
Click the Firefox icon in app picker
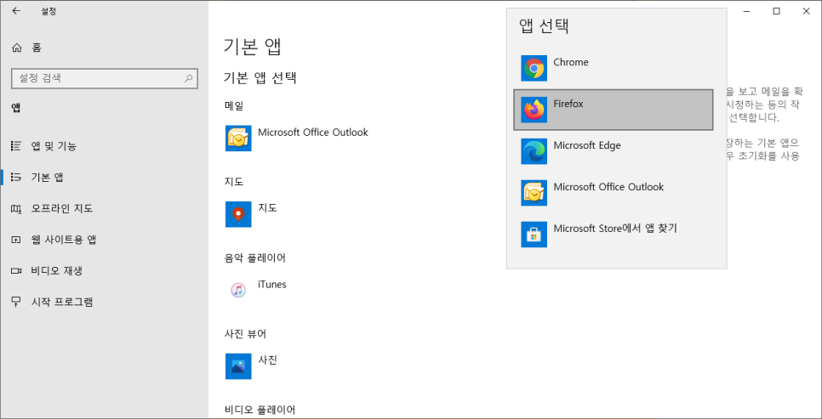point(534,110)
